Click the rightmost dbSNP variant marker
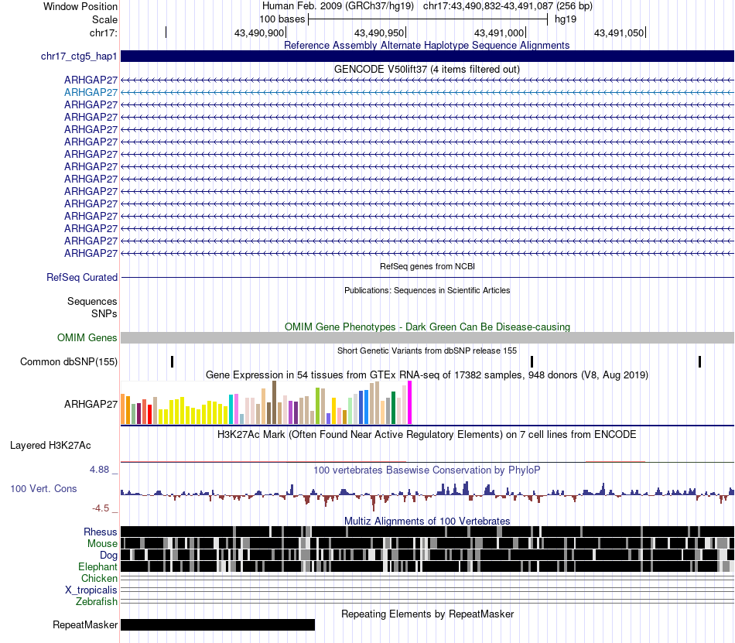This screenshot has width=735, height=643. (700, 362)
